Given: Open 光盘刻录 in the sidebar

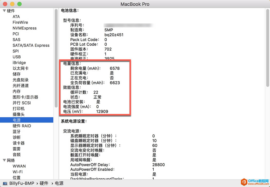Looking at the screenshot, I should pyautogui.click(x=21, y=80).
